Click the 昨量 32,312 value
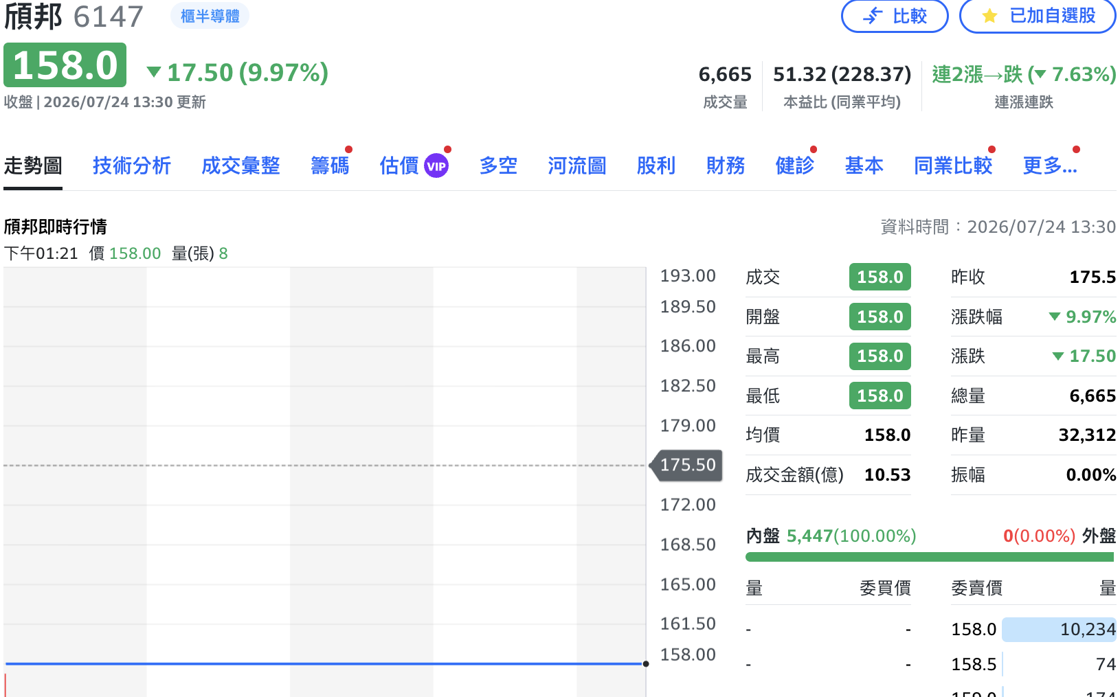The image size is (1120, 697). click(x=1087, y=435)
